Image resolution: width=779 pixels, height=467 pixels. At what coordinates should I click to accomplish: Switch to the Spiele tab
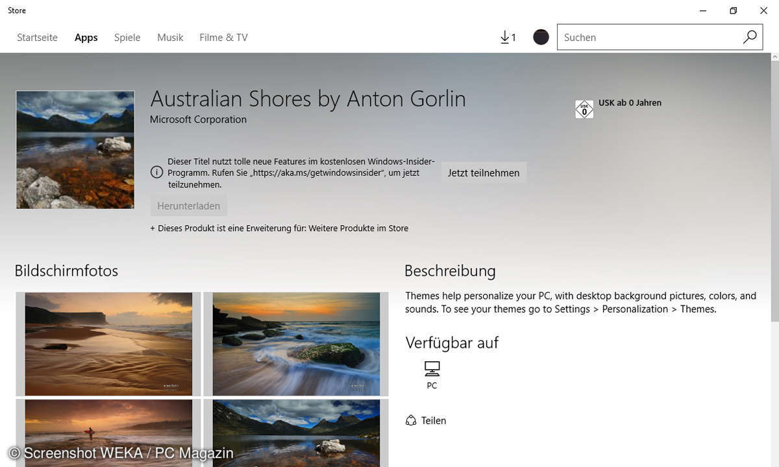tap(127, 38)
